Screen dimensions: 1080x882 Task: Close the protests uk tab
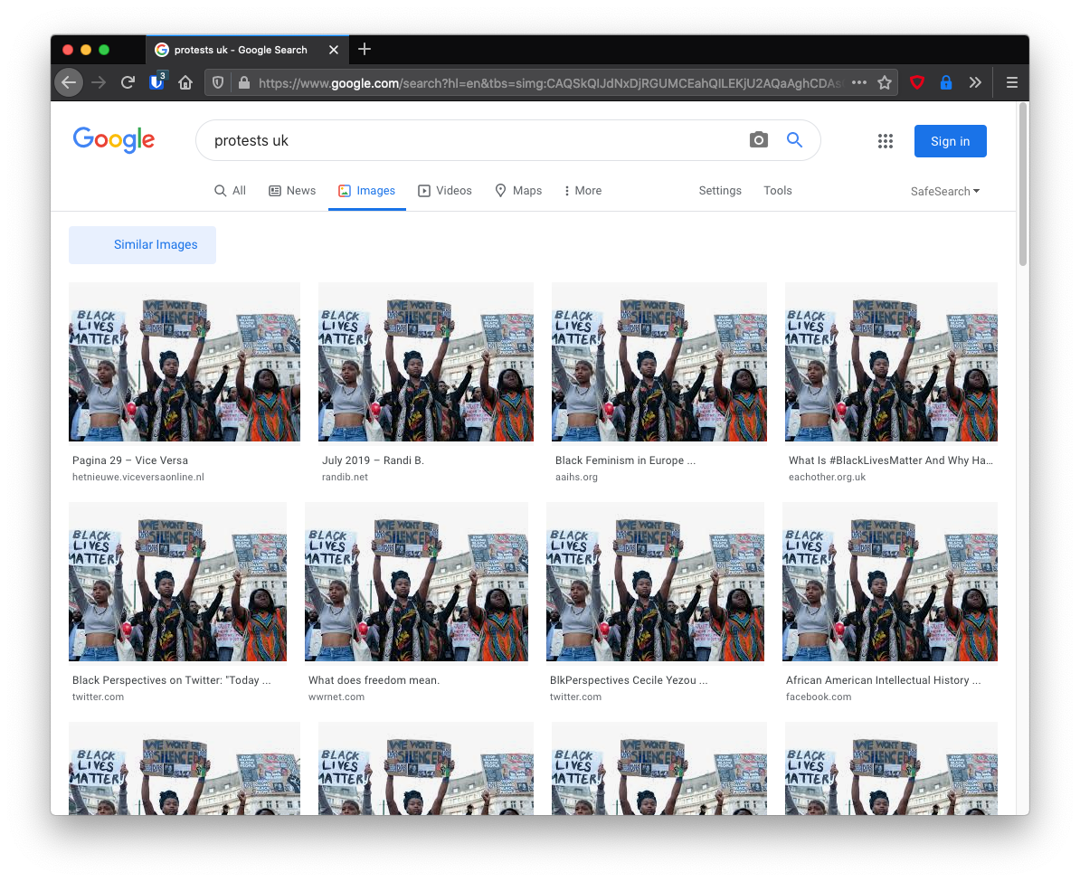point(334,50)
